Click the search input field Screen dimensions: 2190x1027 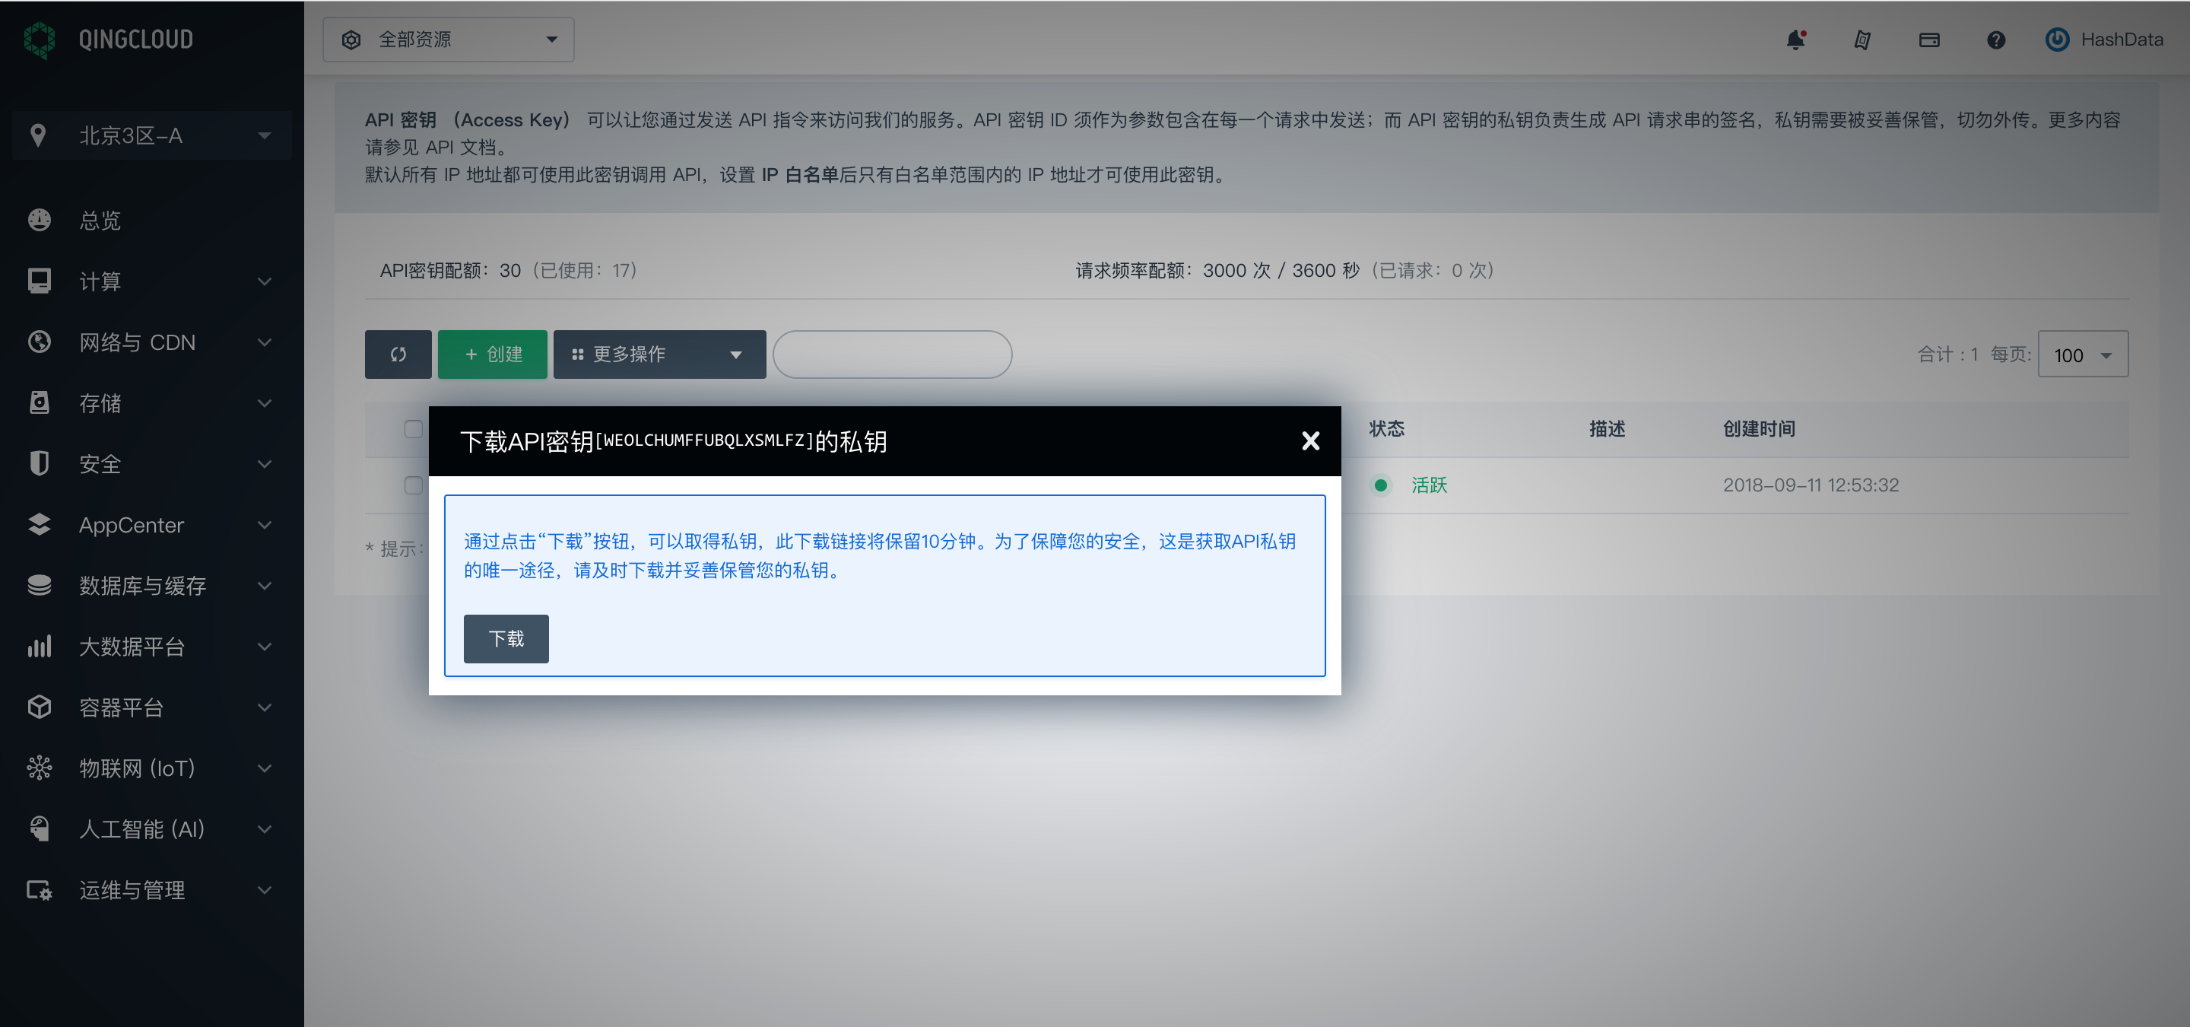click(892, 355)
